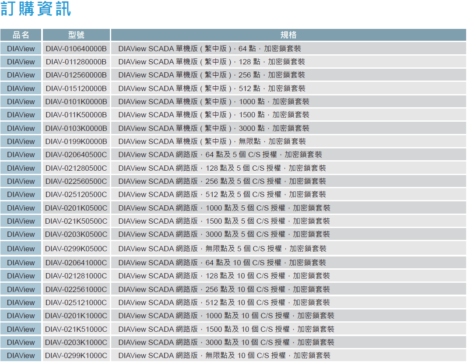Click the 訂購資訊 heading

pos(36,9)
